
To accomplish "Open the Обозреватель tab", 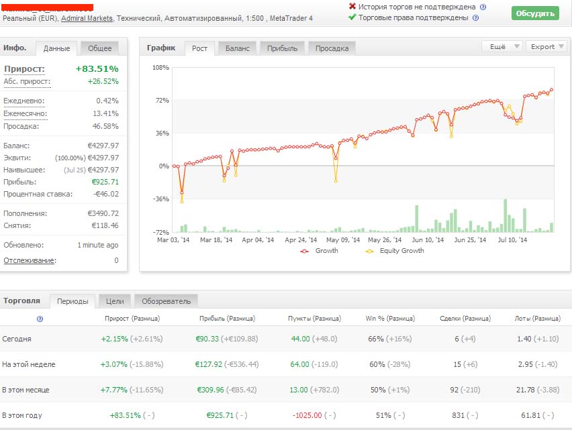I will click(x=166, y=301).
